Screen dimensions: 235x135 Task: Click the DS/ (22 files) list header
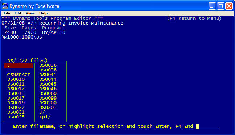tap(27, 61)
